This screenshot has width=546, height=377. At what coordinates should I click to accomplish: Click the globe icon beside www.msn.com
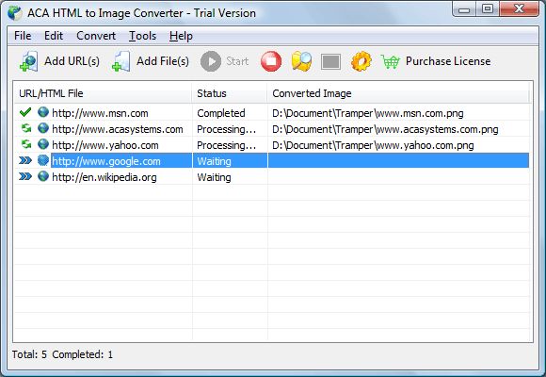43,112
